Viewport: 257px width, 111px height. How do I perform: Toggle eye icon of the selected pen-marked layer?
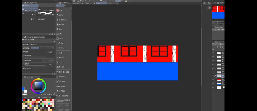point(213,76)
